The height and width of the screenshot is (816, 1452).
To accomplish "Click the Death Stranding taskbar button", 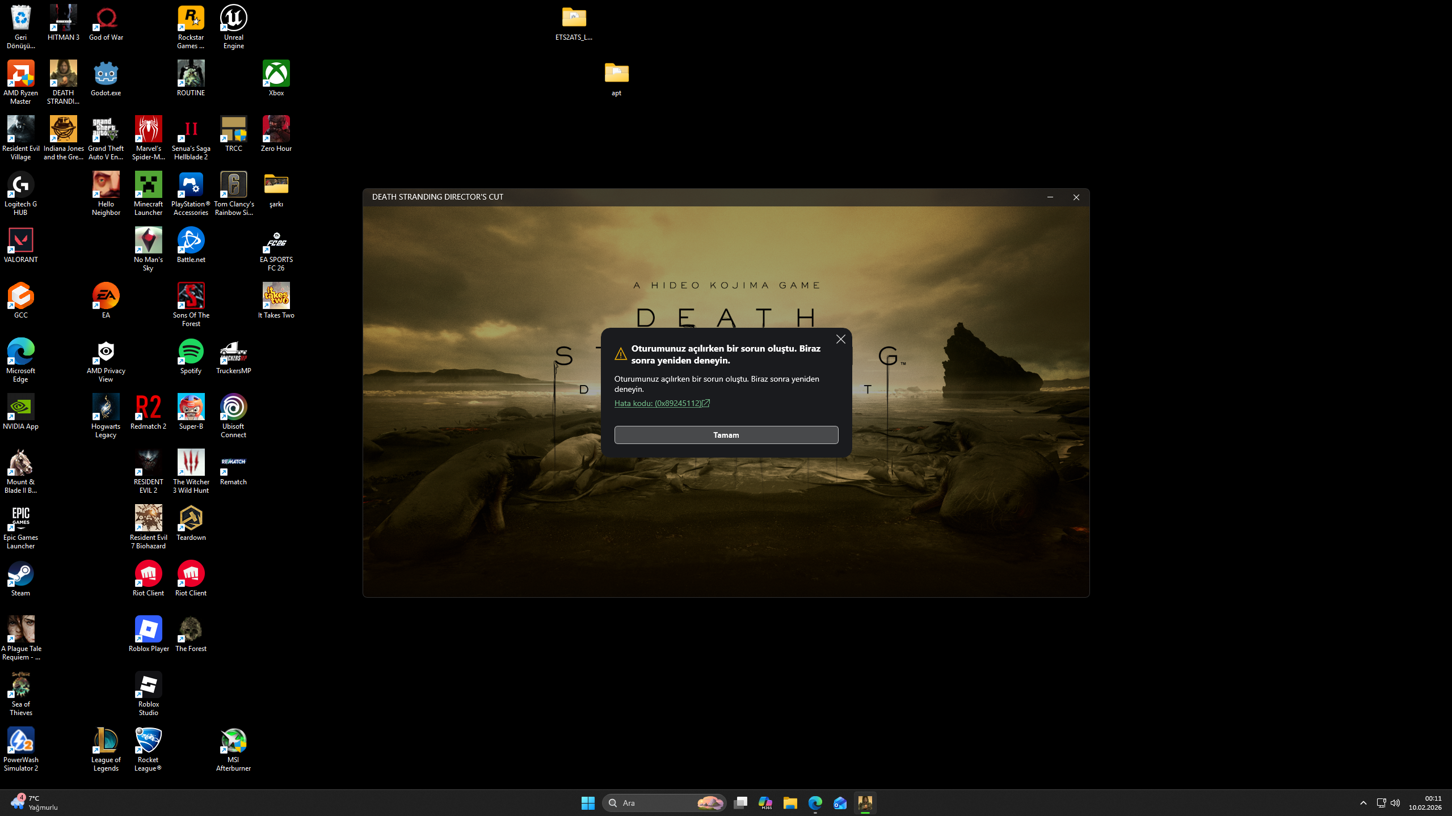I will (x=865, y=803).
